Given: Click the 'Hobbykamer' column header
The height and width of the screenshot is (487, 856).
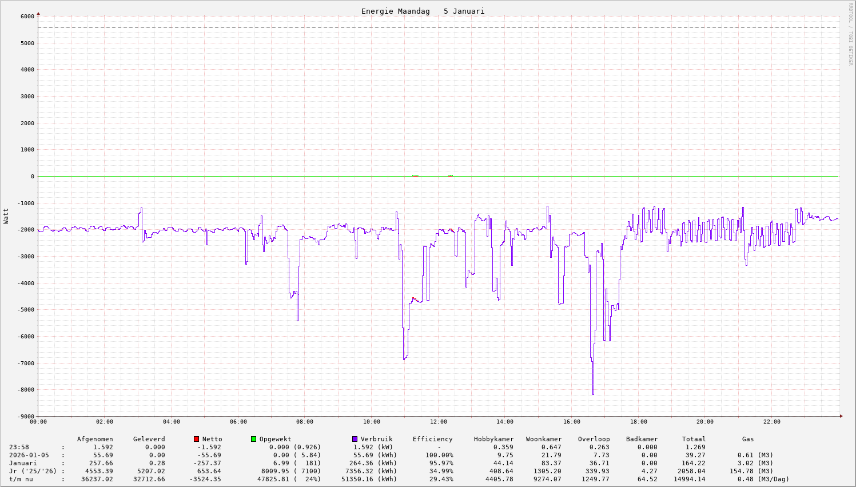Looking at the screenshot, I should point(493,439).
